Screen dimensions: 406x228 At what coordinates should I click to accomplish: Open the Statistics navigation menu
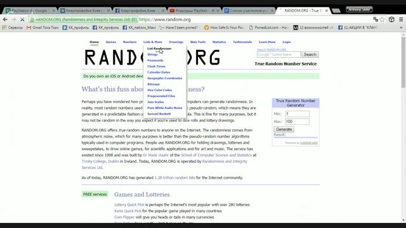coord(219,42)
